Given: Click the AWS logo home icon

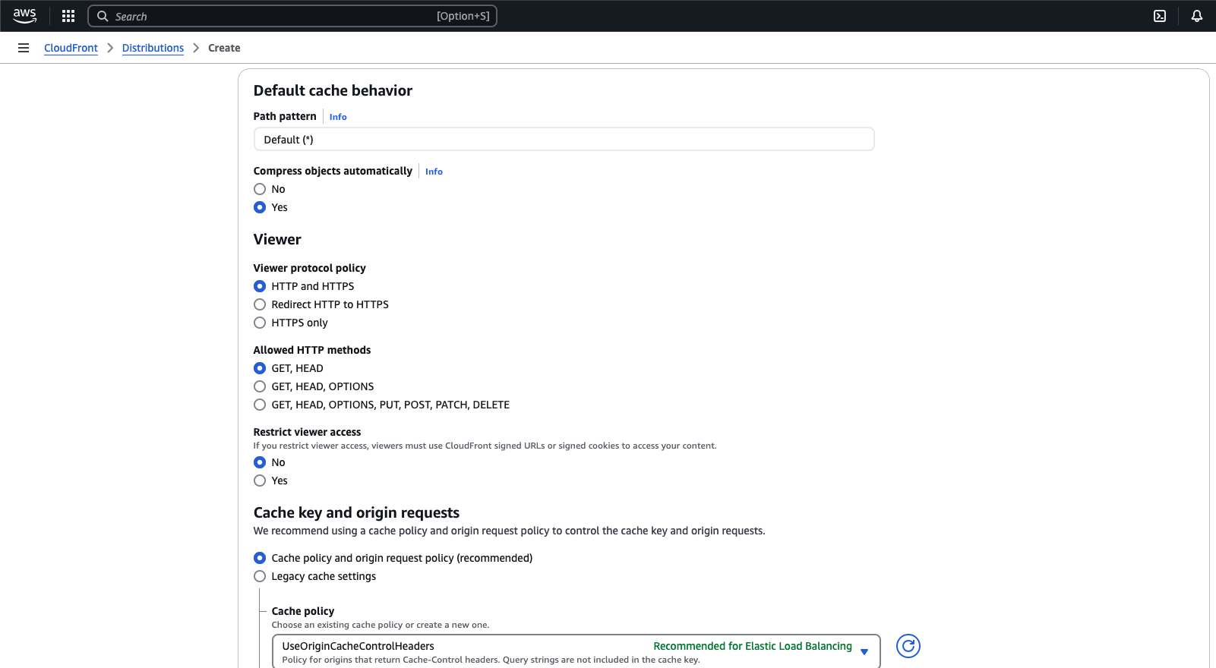Looking at the screenshot, I should click(x=24, y=16).
